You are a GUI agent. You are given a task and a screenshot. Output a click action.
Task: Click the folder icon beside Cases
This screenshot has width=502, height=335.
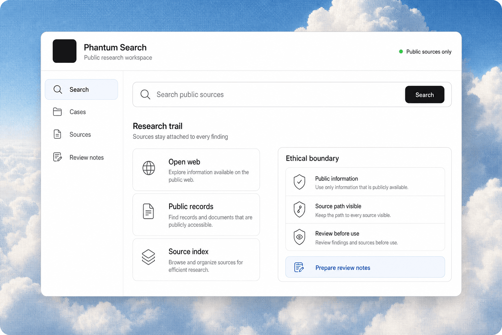coord(58,112)
